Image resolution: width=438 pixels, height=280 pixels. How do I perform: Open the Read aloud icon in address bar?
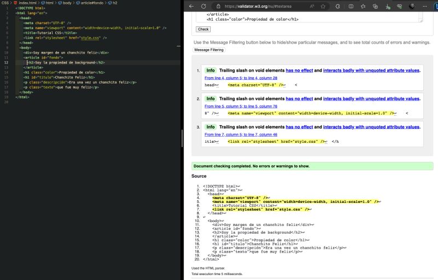312,6
